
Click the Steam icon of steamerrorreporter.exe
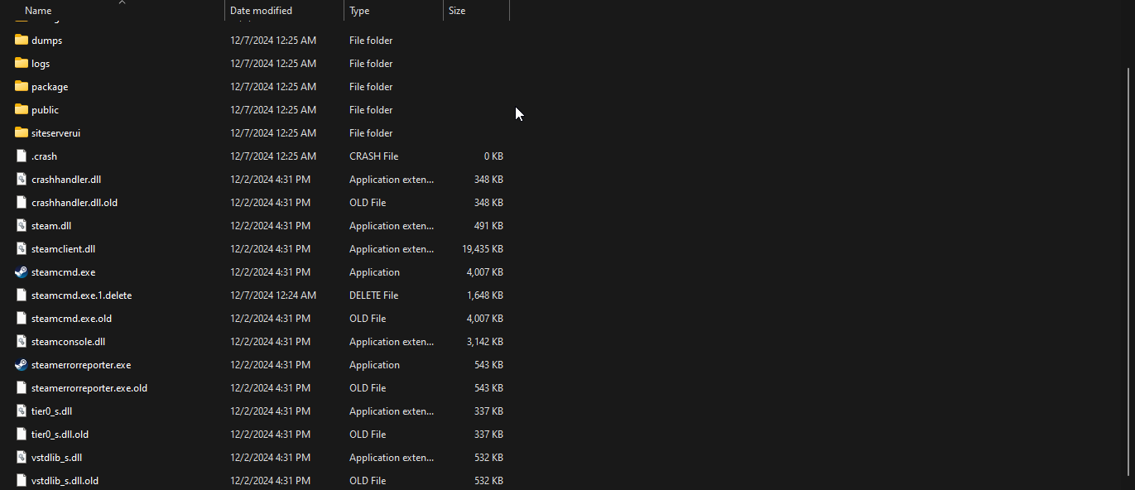(22, 364)
